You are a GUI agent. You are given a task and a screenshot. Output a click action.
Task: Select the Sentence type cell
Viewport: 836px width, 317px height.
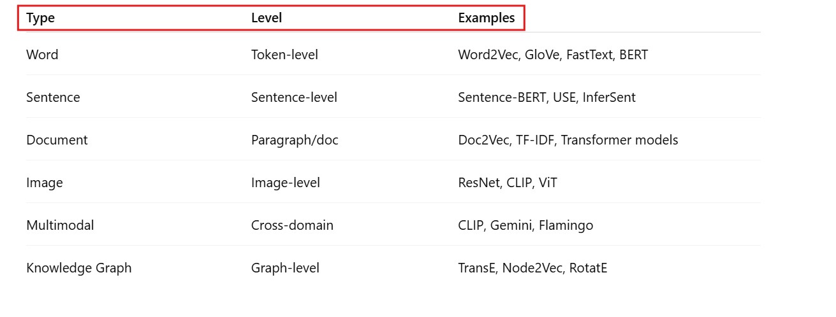53,97
